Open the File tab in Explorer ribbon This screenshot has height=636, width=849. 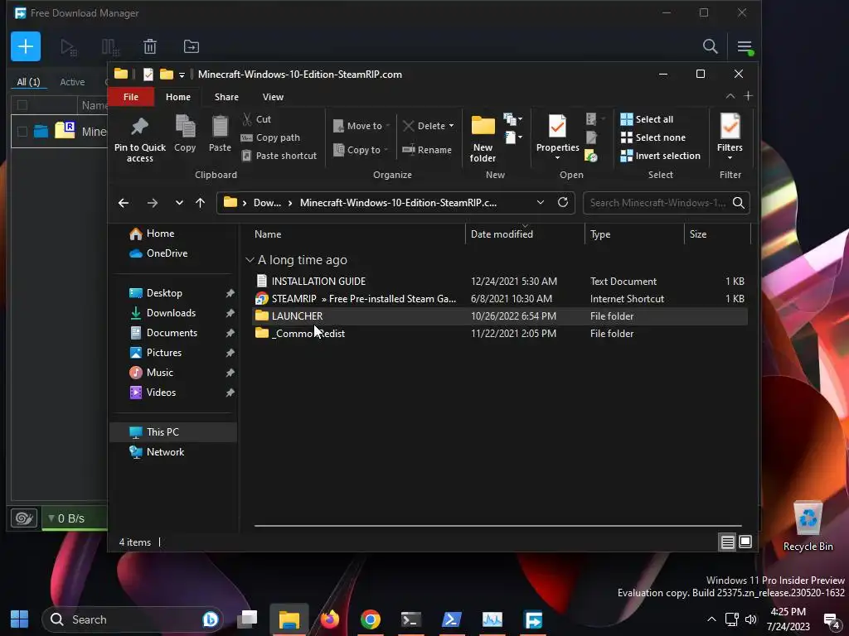tap(130, 97)
